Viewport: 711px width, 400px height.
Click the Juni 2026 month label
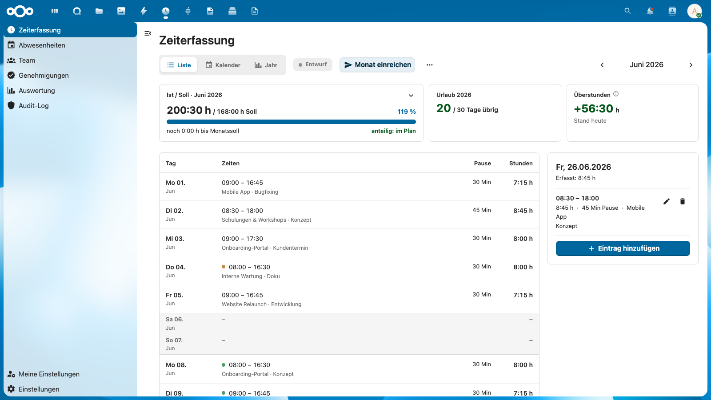tap(647, 65)
